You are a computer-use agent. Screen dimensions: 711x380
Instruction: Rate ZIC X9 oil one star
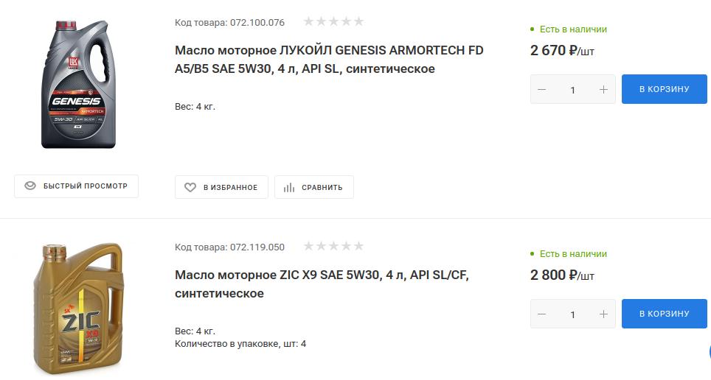point(309,246)
